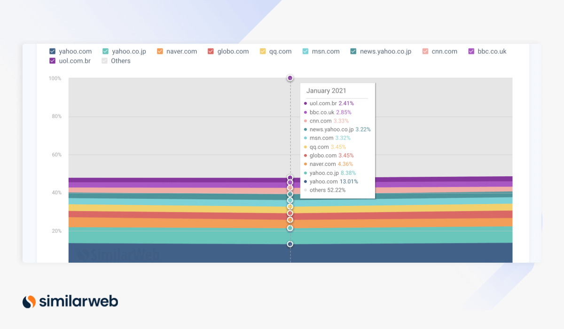The width and height of the screenshot is (564, 329).
Task: Click the globo.com red data point marker
Action: 290,213
